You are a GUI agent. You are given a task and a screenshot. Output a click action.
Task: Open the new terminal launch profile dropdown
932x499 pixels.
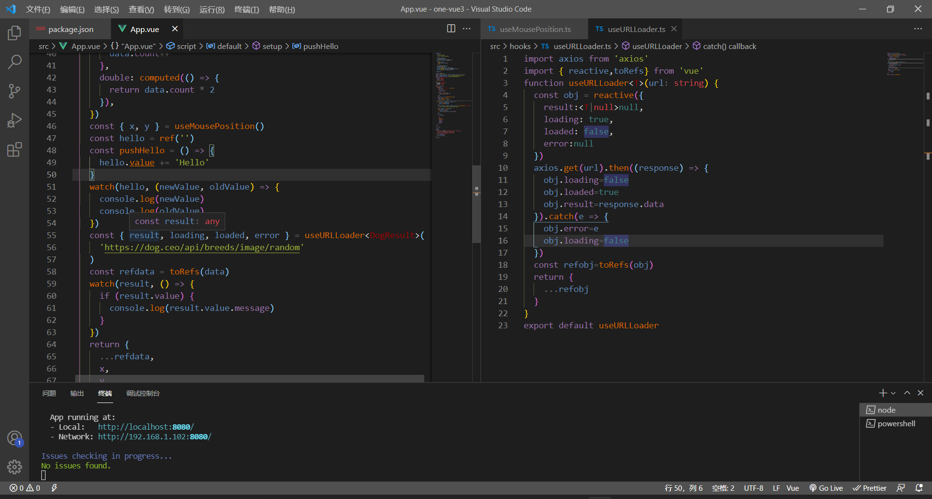tap(893, 393)
